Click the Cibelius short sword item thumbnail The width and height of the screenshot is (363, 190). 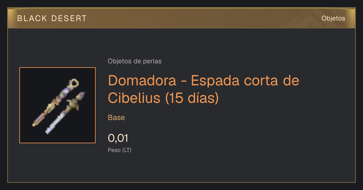coord(57,105)
